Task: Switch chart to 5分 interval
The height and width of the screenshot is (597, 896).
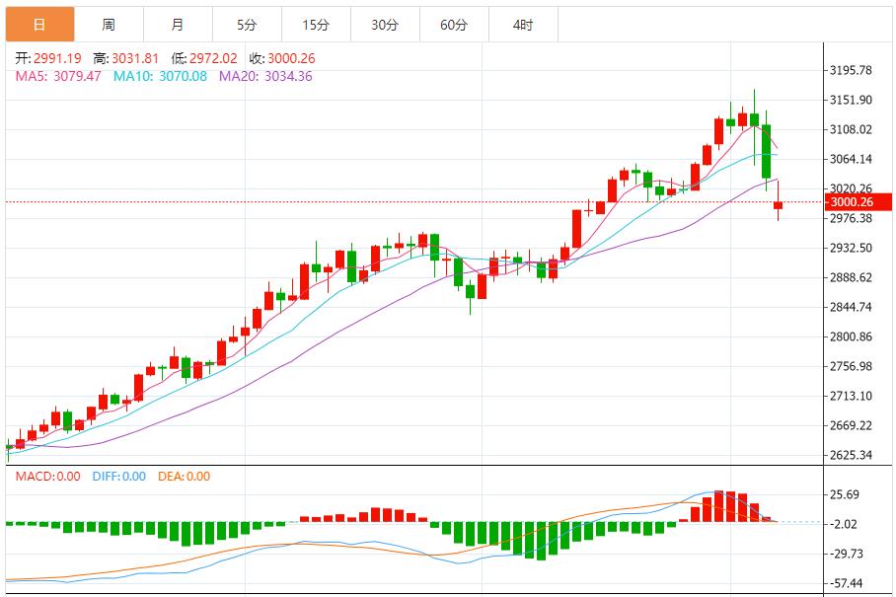Action: point(246,25)
